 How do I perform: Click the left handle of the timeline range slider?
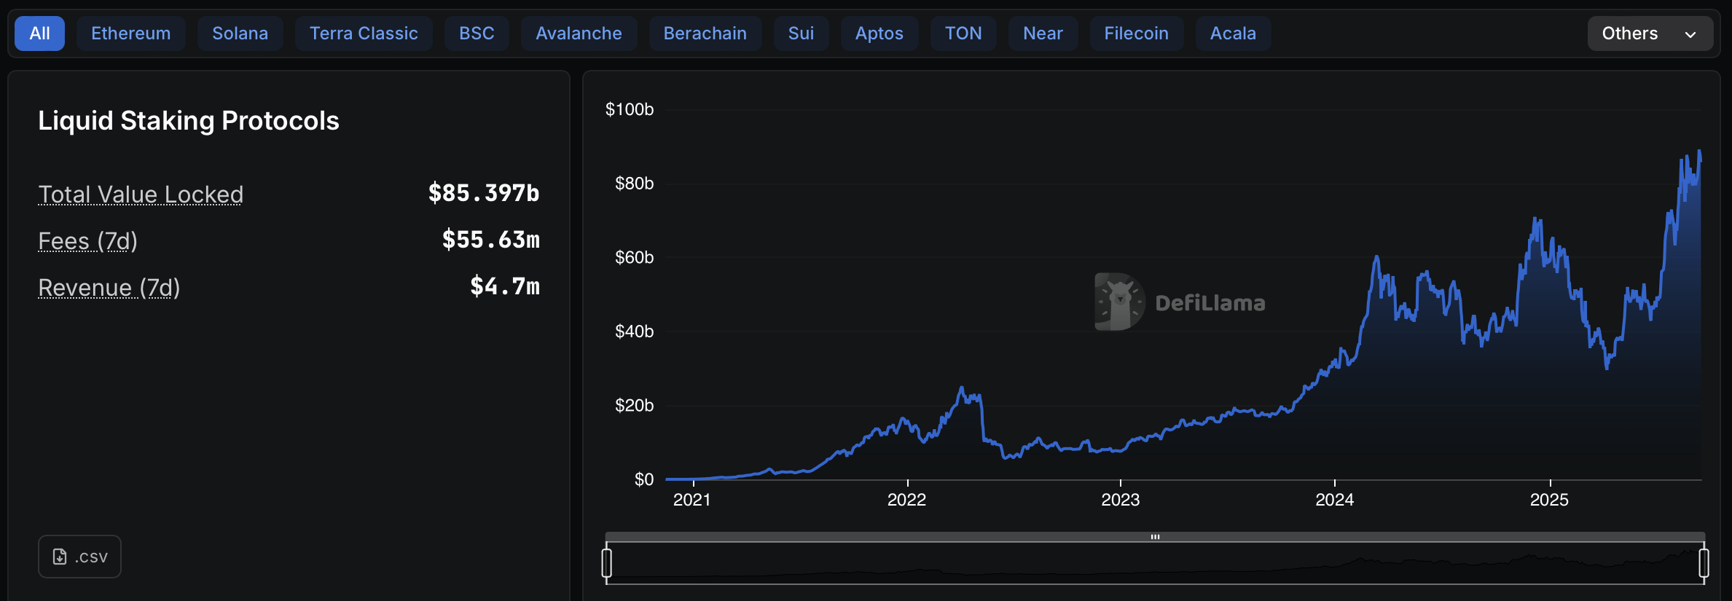[x=607, y=562]
